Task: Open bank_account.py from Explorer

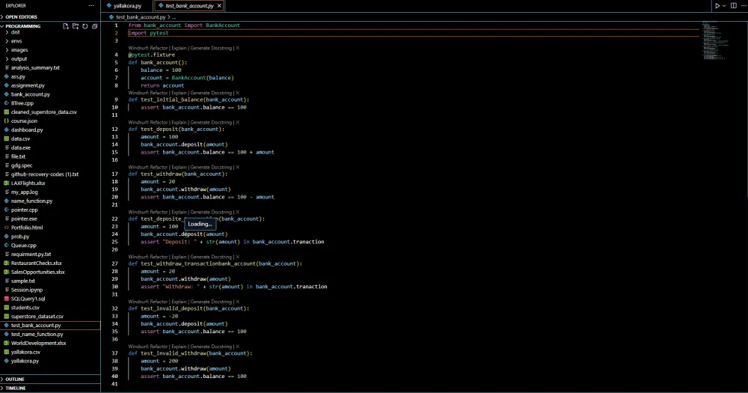Action: (30, 94)
